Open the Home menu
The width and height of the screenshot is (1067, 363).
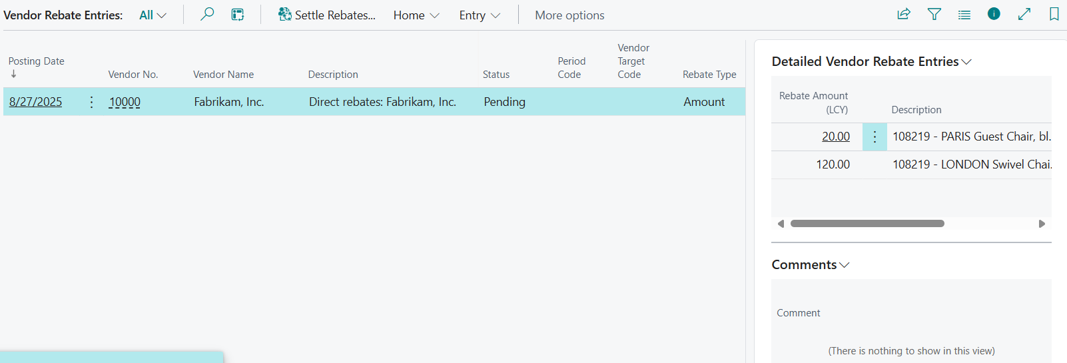(x=416, y=15)
